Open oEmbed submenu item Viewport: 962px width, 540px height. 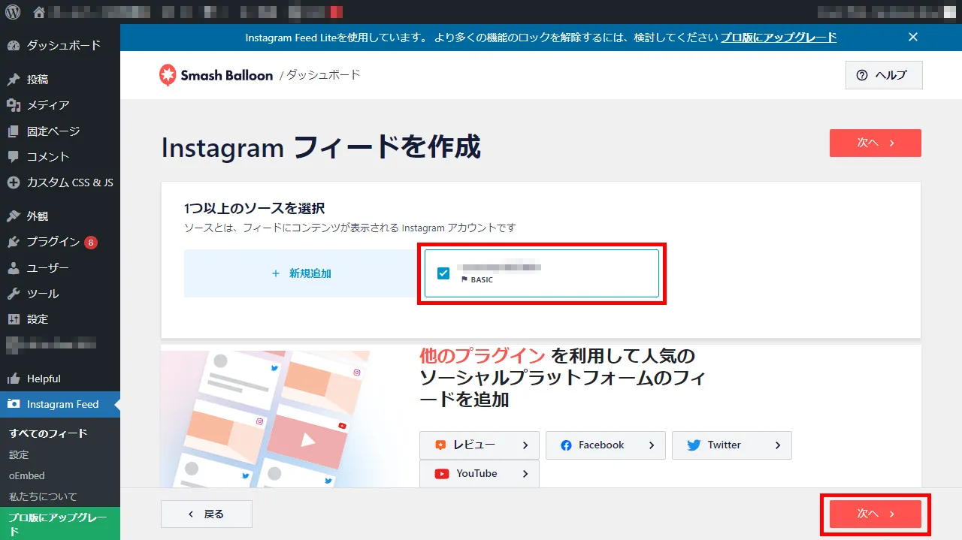click(x=27, y=475)
